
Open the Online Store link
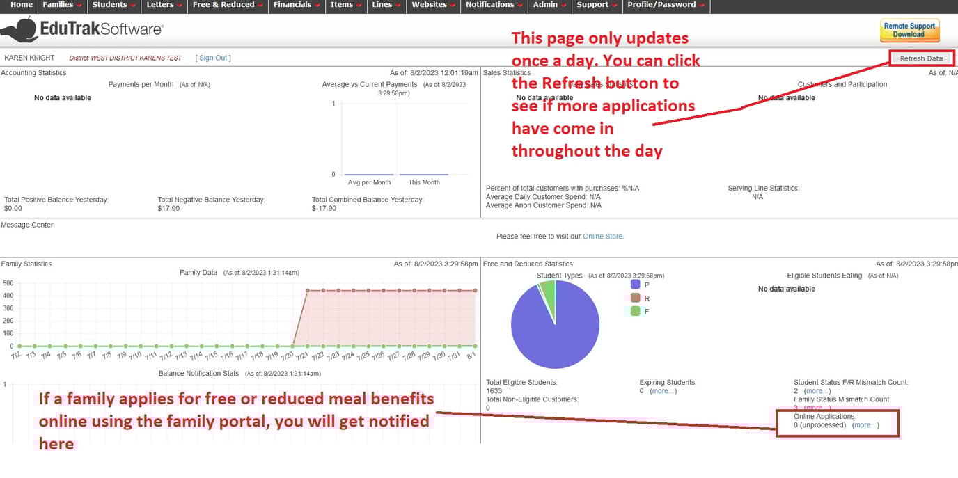coord(603,237)
